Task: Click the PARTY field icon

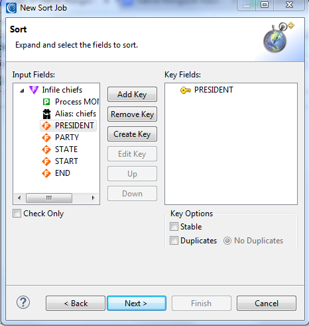Action: click(x=46, y=138)
